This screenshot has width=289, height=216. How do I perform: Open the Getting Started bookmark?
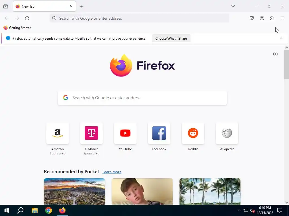click(x=17, y=28)
